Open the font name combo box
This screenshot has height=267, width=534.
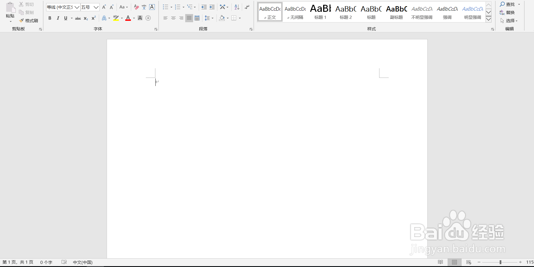pyautogui.click(x=63, y=7)
